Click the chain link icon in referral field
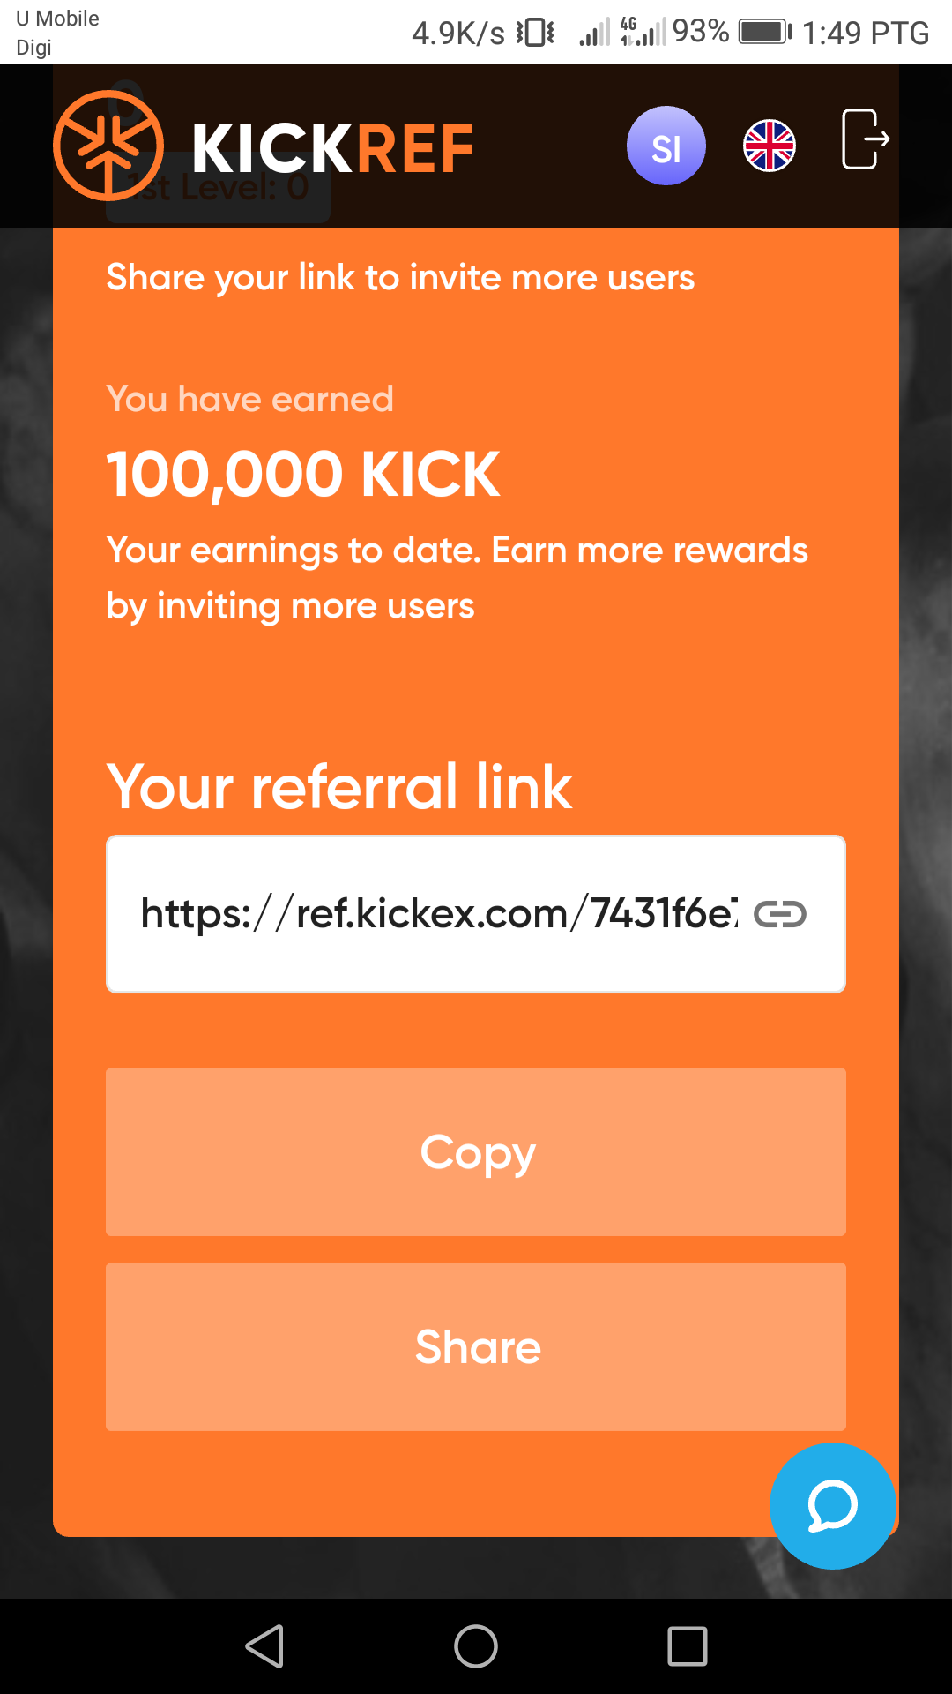The image size is (952, 1694). 780,914
